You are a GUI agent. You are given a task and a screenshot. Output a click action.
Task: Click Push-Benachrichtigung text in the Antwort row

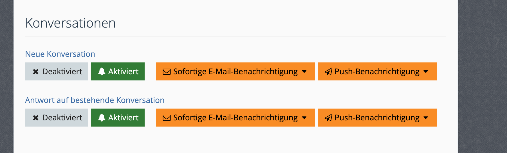pyautogui.click(x=377, y=118)
